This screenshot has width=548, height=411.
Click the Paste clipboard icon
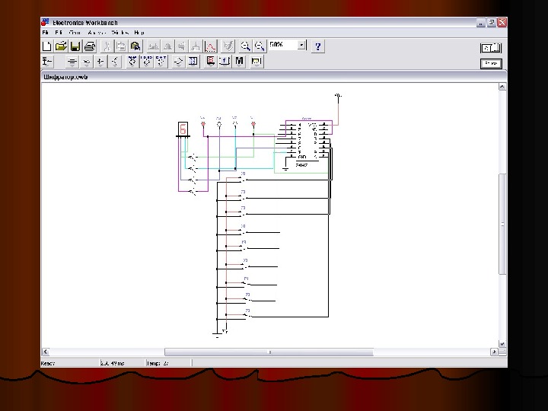pyautogui.click(x=135, y=46)
